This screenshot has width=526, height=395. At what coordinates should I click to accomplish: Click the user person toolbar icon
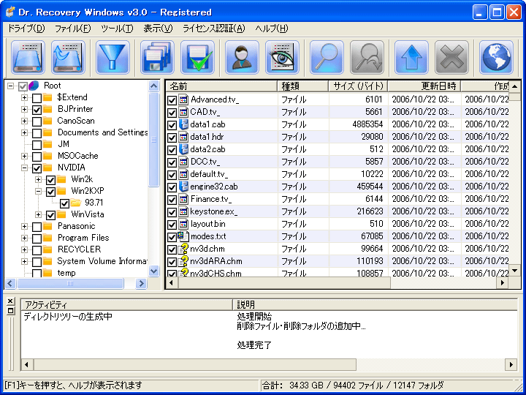pyautogui.click(x=242, y=57)
